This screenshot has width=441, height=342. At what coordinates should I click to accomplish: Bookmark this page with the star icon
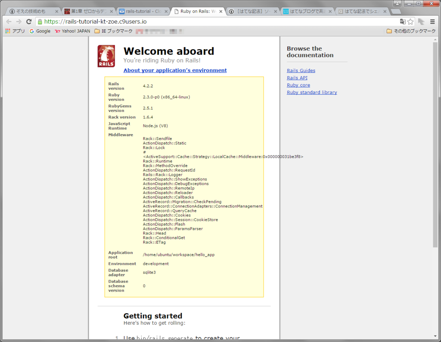point(410,22)
